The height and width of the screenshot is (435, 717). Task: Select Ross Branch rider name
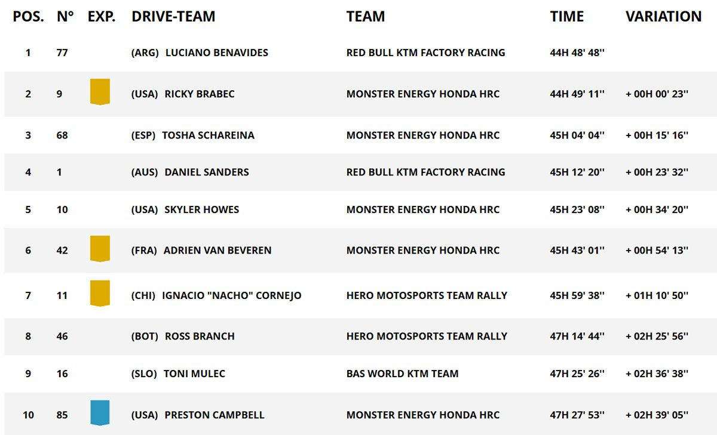point(200,336)
